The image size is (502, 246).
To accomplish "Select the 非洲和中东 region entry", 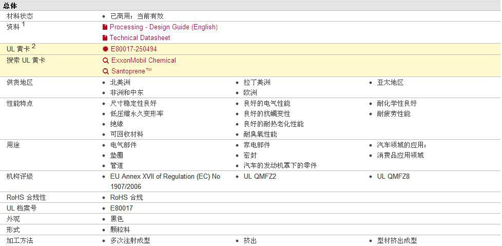I will [127, 92].
